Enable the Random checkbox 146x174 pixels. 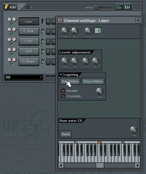click(63, 91)
